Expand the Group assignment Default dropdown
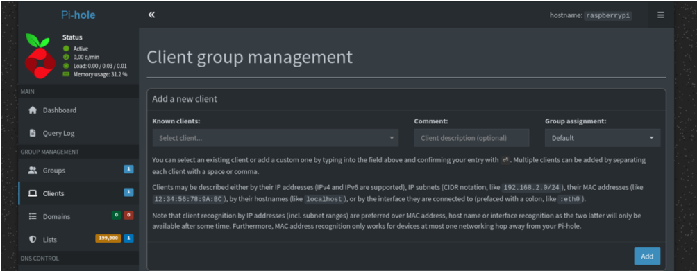Viewport: 697px width, 271px height. [603, 138]
